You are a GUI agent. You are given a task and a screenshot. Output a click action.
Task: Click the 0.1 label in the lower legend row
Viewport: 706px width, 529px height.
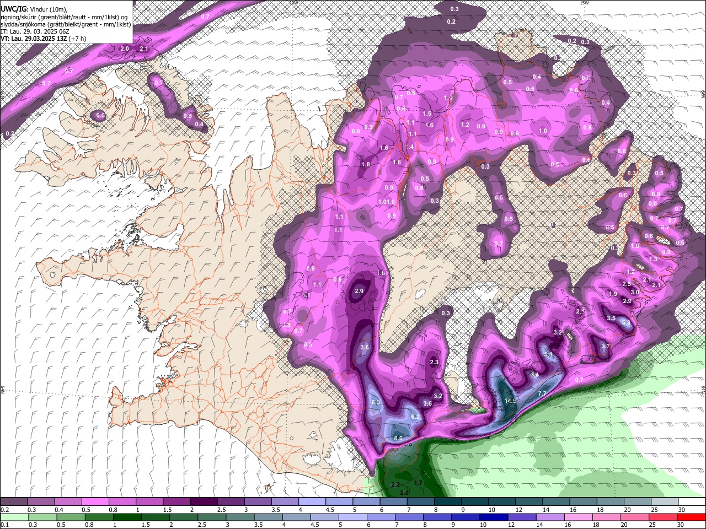[x=4, y=525]
